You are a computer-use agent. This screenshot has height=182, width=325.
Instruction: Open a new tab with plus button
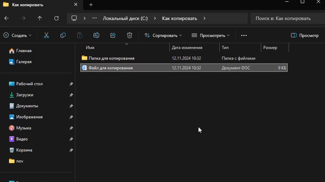[91, 5]
